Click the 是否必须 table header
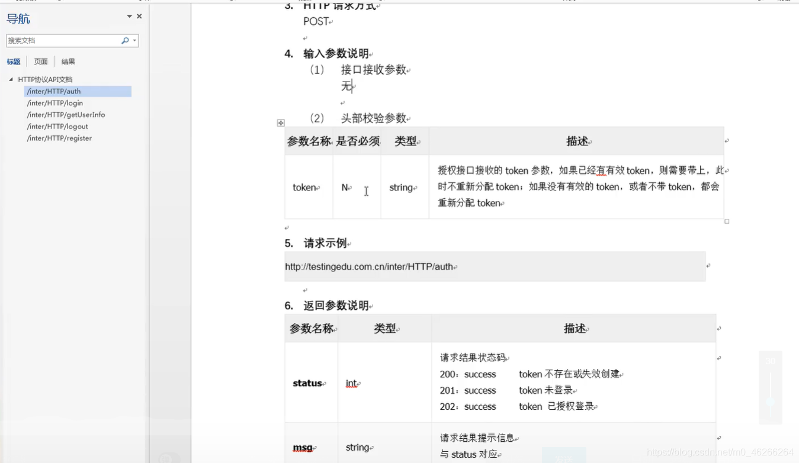This screenshot has width=799, height=463. coord(358,141)
